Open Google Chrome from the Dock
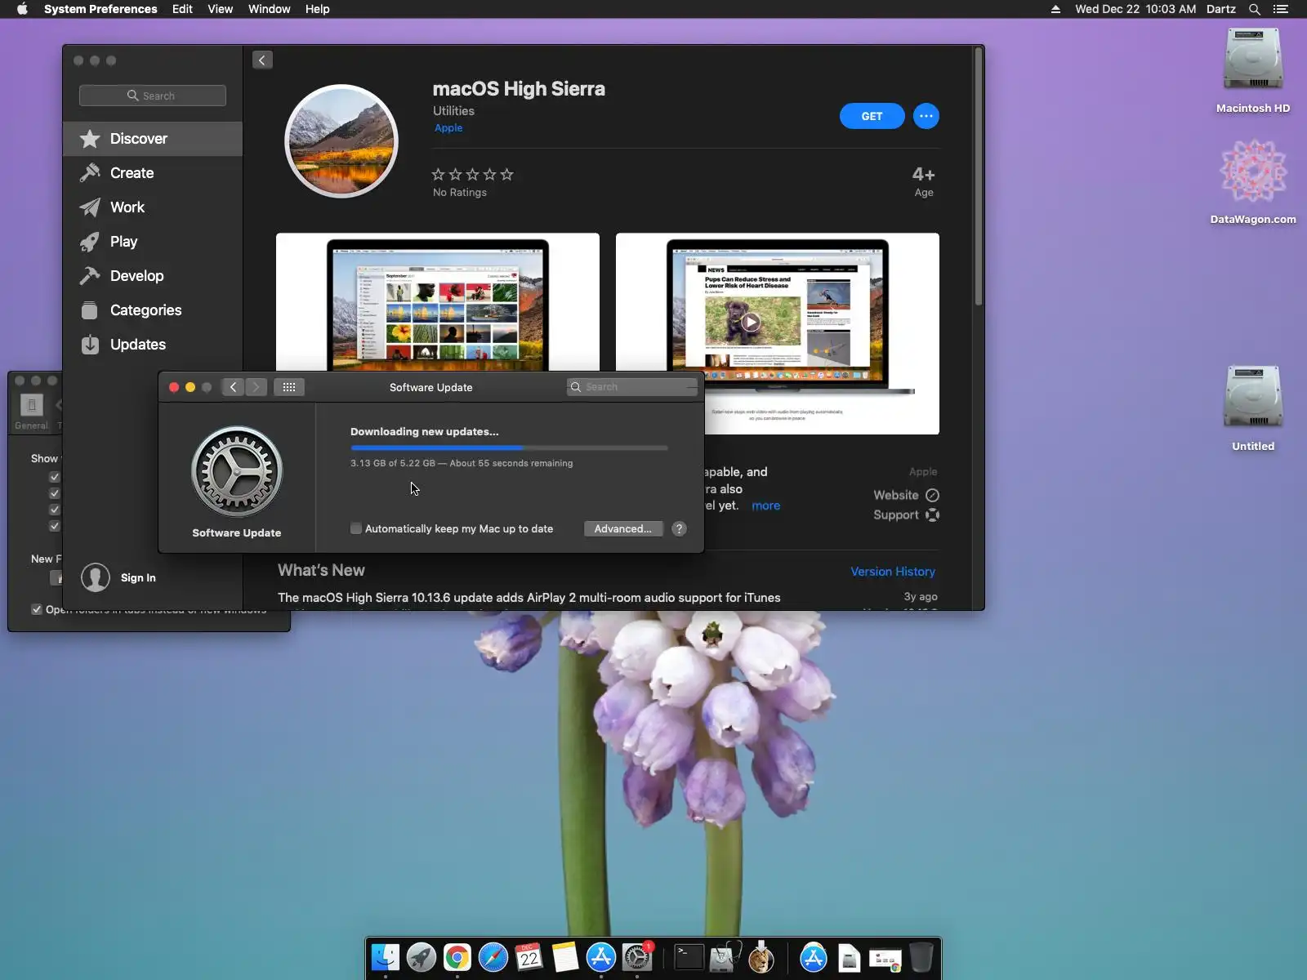This screenshot has width=1307, height=980. [457, 957]
